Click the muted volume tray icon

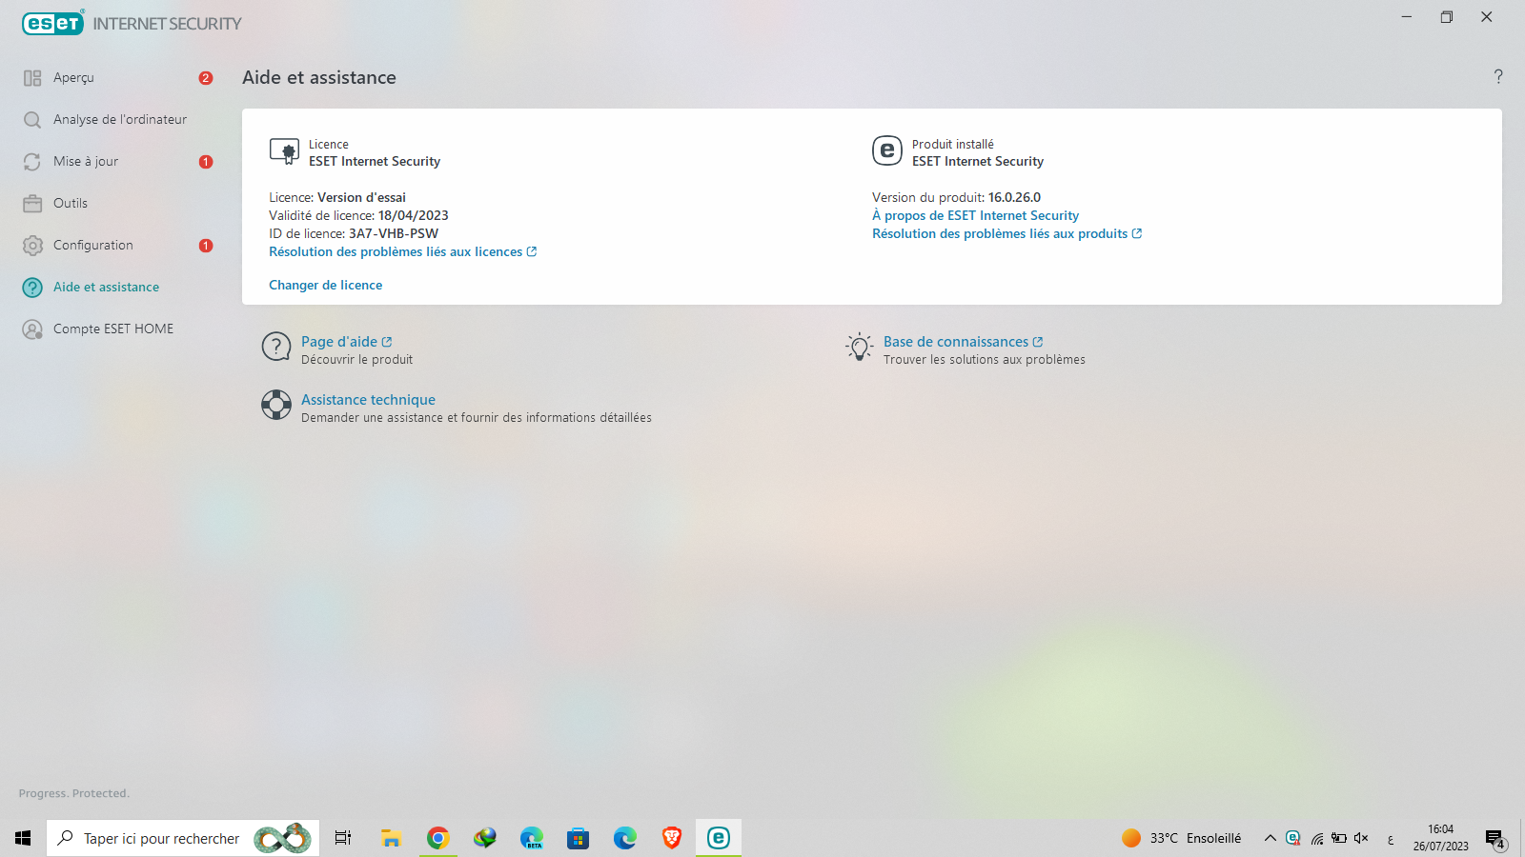point(1361,838)
